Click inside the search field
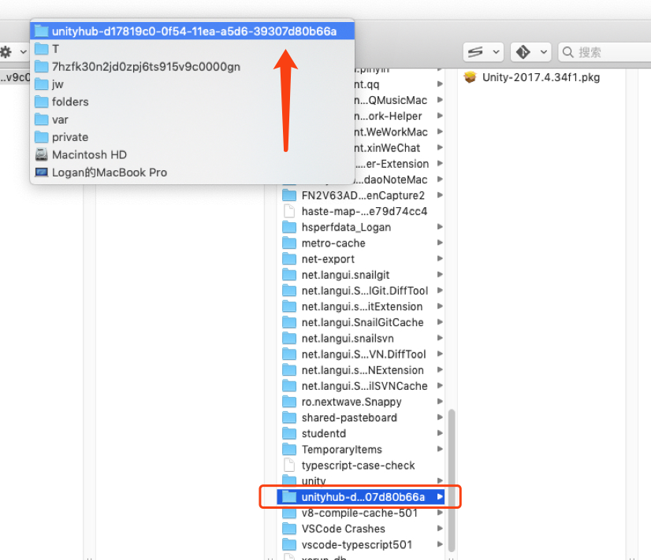 [607, 52]
